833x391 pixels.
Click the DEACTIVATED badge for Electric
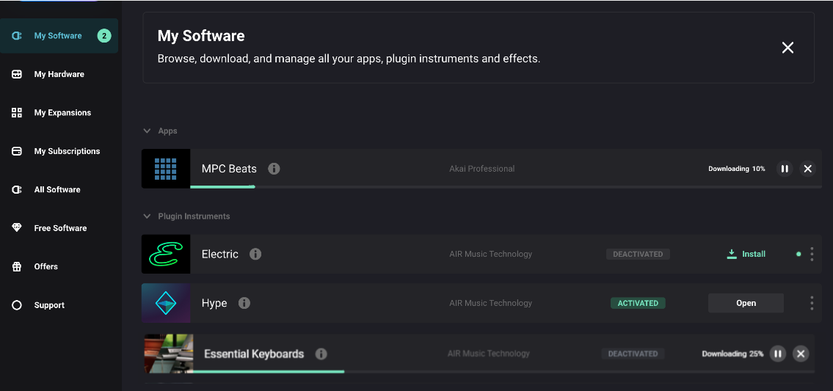(x=638, y=254)
